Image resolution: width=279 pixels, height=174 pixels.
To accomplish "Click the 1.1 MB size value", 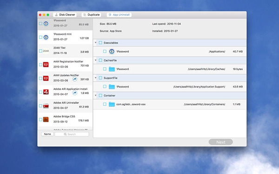I will [237, 104].
